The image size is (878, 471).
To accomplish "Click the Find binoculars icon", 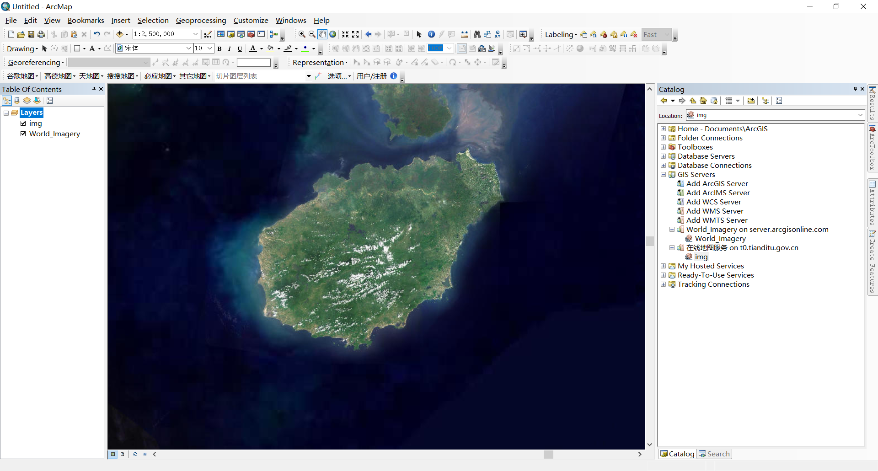I will pos(477,34).
